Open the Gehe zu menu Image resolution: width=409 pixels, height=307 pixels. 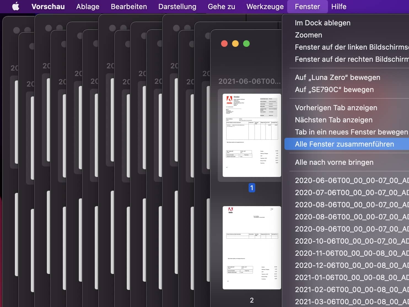coord(221,6)
